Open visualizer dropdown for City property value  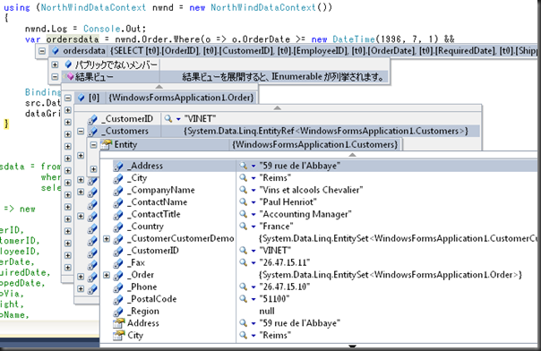(253, 336)
